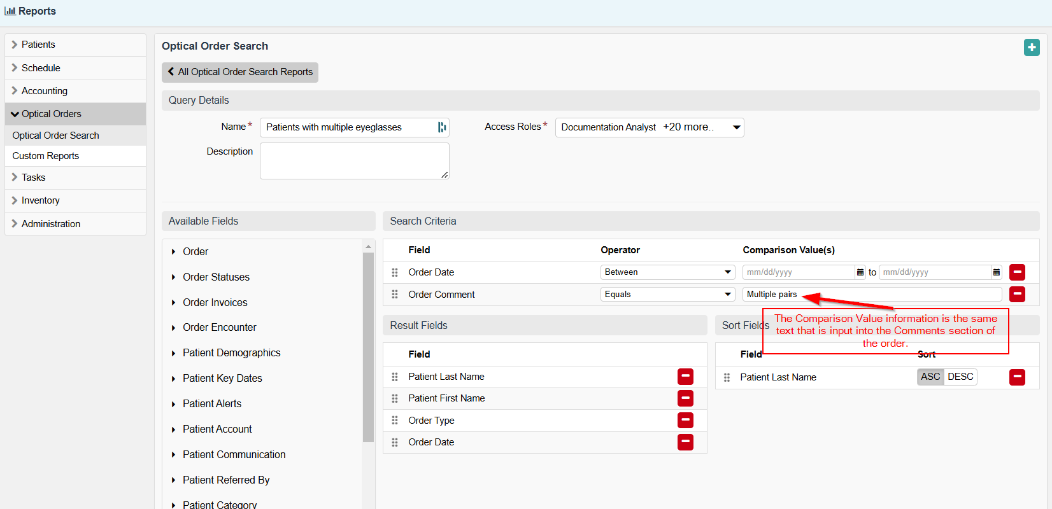Remove the Order Date search criteria row

click(x=1017, y=272)
